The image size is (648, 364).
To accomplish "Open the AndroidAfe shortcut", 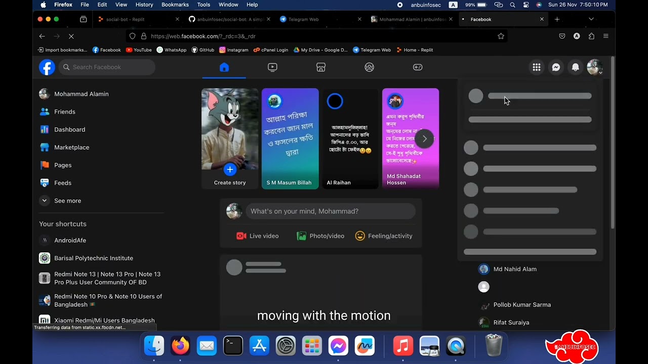I will coord(101,240).
